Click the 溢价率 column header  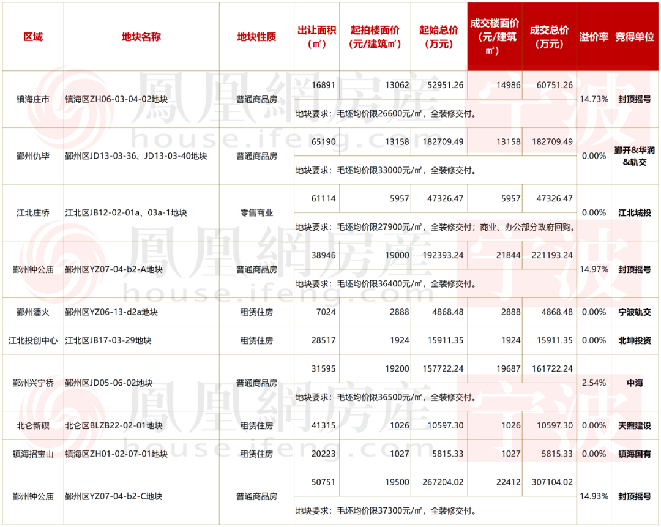coord(594,37)
